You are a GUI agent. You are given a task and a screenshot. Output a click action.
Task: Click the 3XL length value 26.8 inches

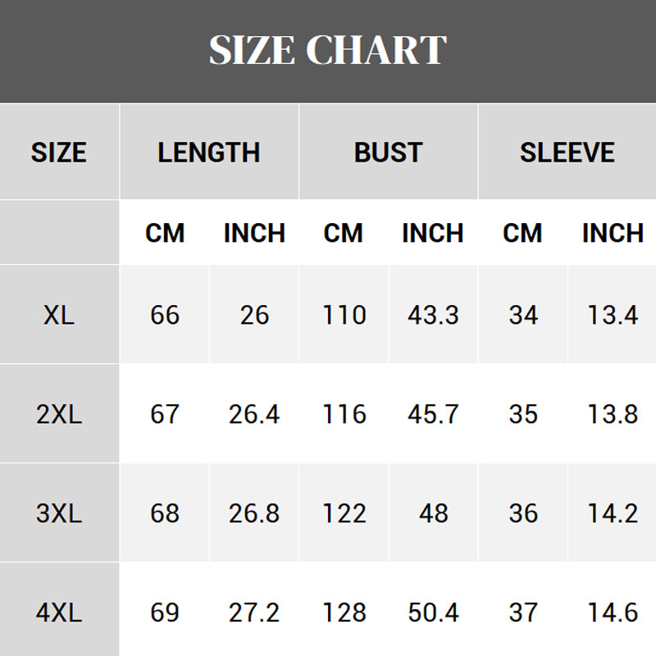coord(254,513)
